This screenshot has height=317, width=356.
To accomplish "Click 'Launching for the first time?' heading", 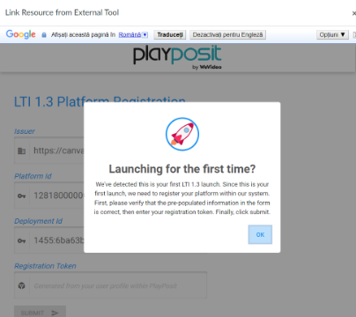I will (x=182, y=169).
